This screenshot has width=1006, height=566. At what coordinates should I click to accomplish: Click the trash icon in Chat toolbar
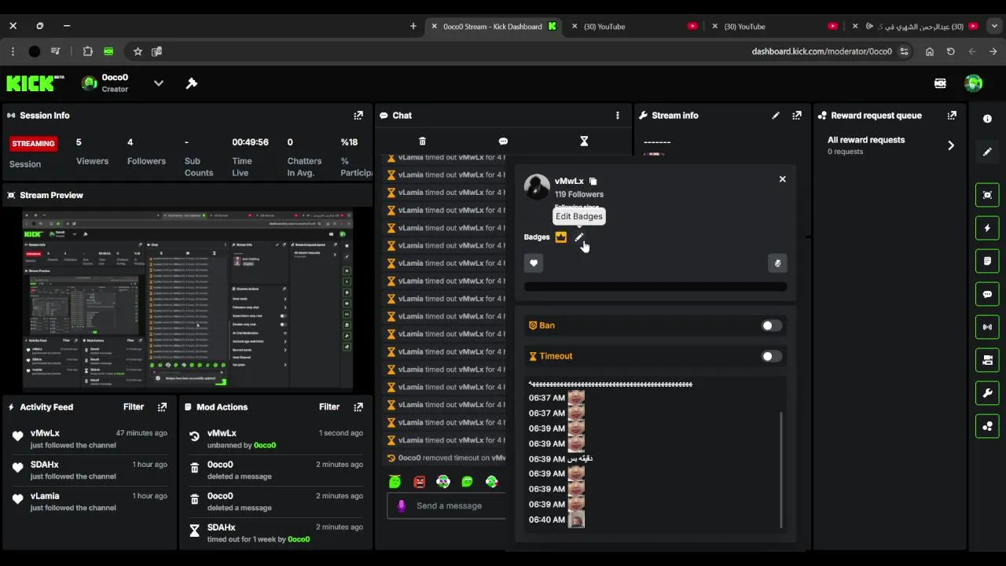[422, 141]
